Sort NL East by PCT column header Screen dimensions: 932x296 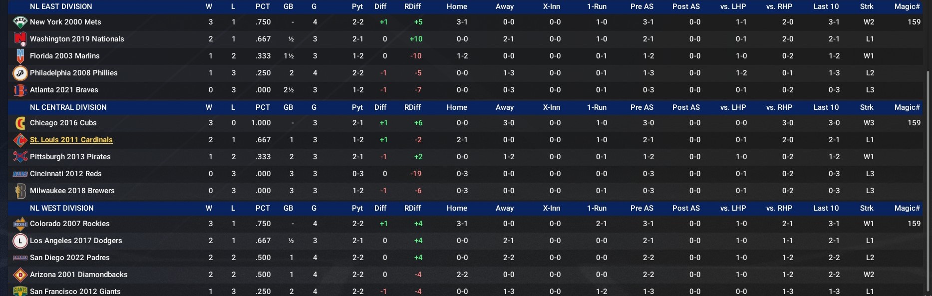(263, 6)
